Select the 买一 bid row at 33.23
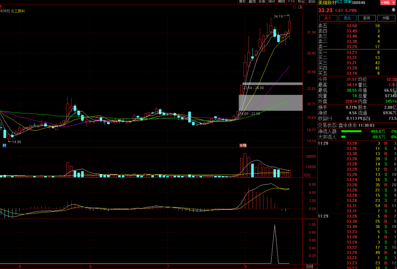The height and width of the screenshot is (269, 397). pos(357,53)
